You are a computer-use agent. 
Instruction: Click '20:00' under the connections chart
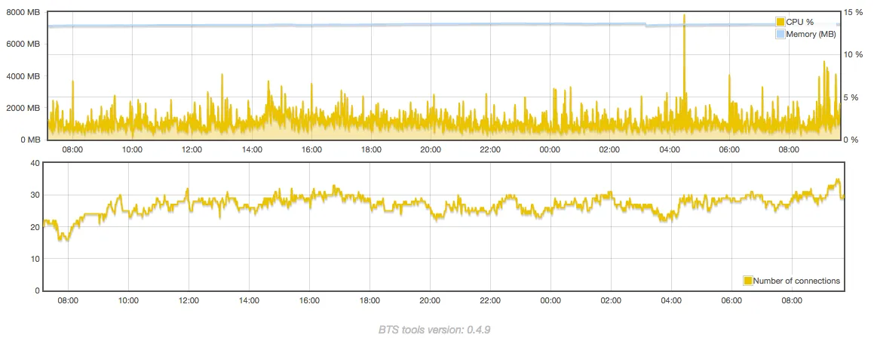pos(430,300)
